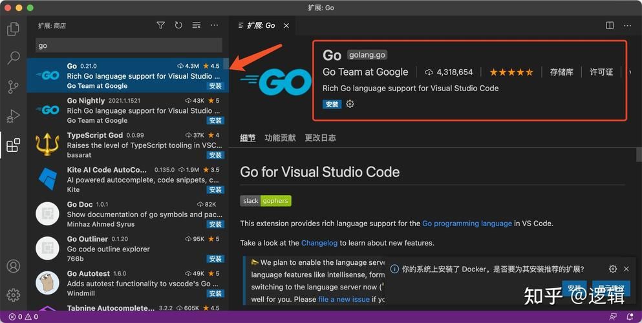Viewport: 642px width, 323px height.
Task: Split the editor to the right
Action: [x=610, y=25]
